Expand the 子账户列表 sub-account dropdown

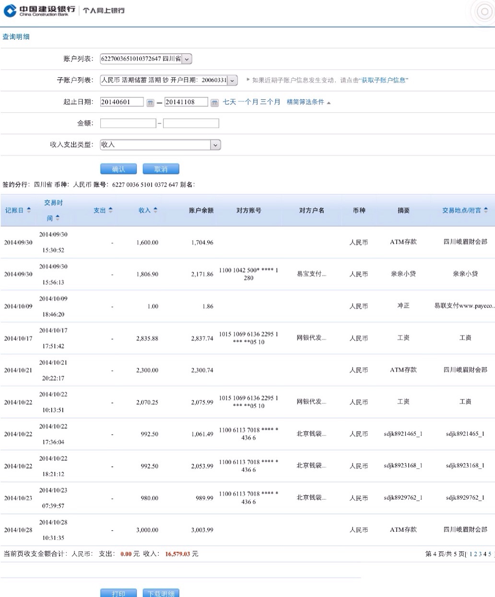pos(232,81)
